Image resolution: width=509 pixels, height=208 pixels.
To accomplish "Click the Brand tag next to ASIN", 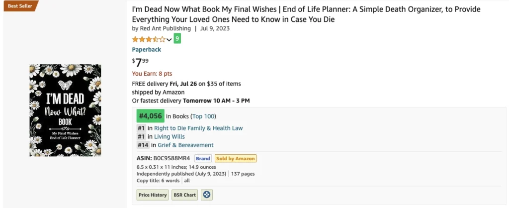I will point(203,159).
